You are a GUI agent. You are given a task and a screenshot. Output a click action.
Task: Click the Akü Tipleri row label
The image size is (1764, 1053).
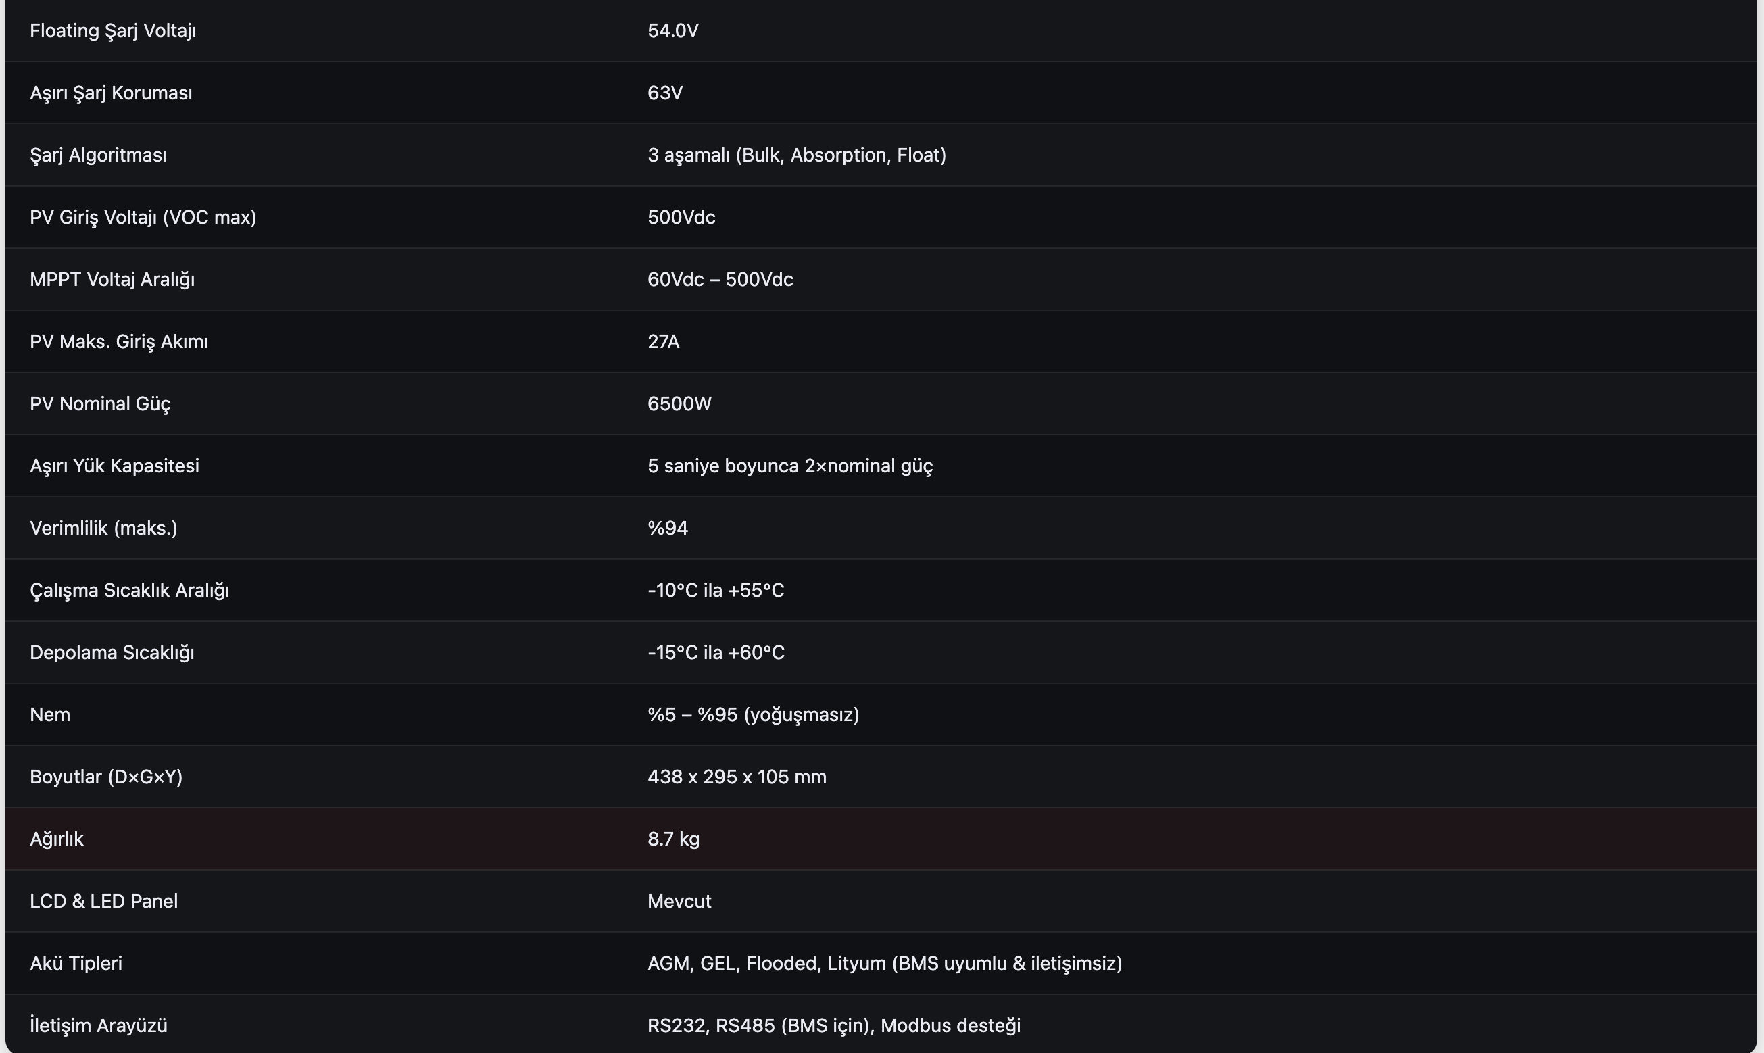[x=76, y=964]
